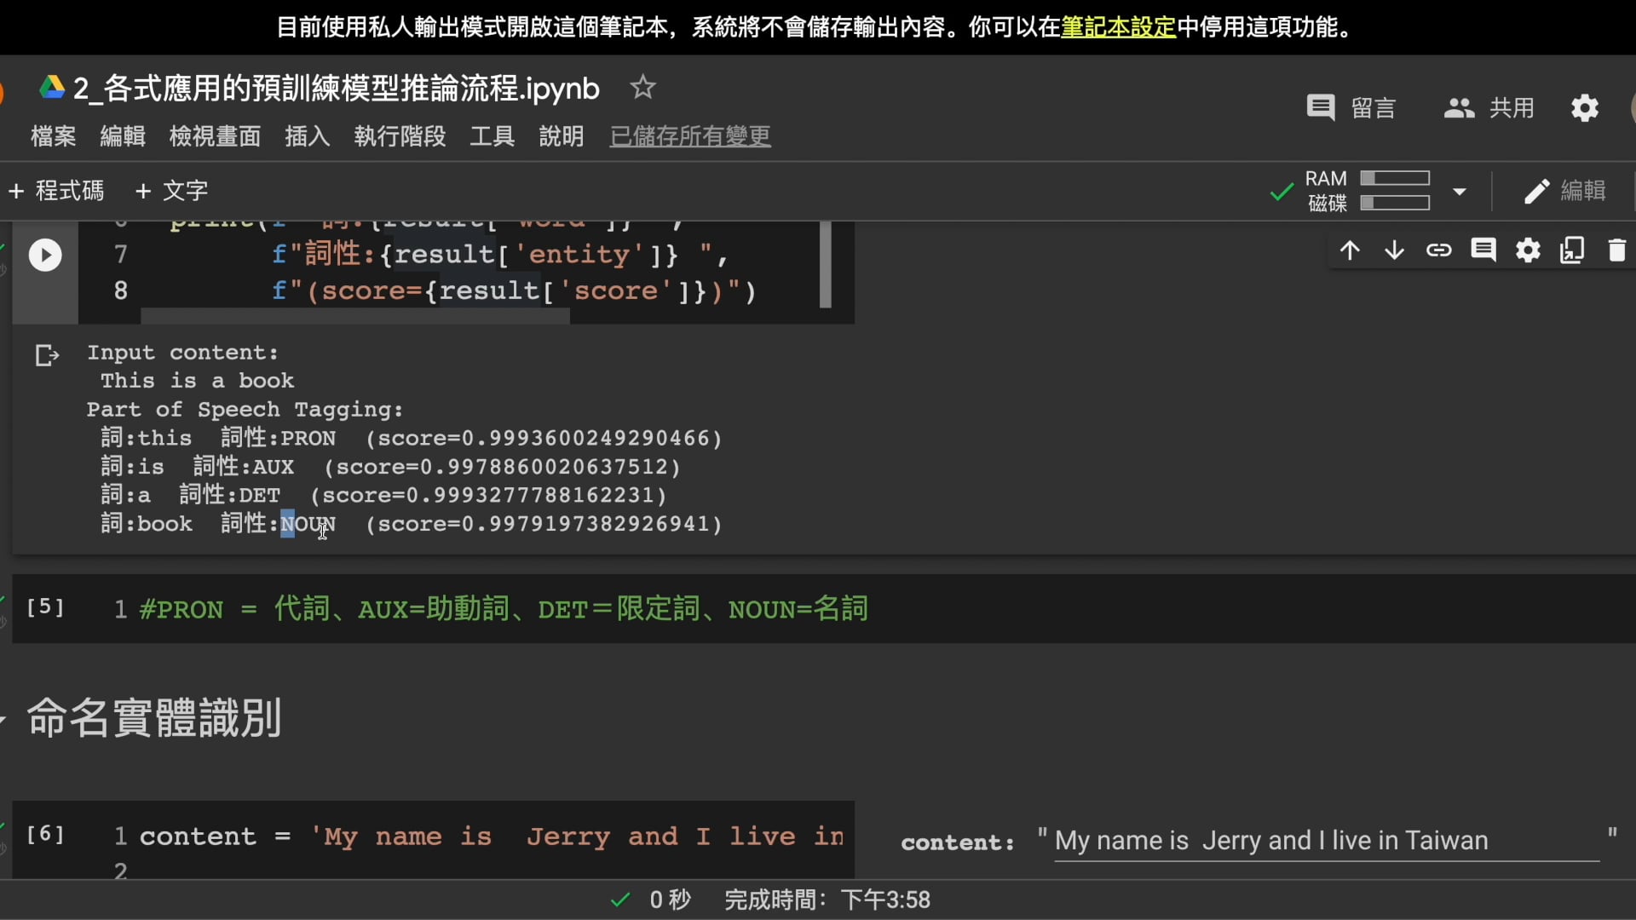
Task: Star this notebook
Action: click(642, 88)
